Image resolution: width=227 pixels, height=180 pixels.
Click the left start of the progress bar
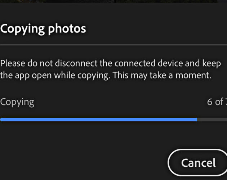pyautogui.click(x=1, y=120)
